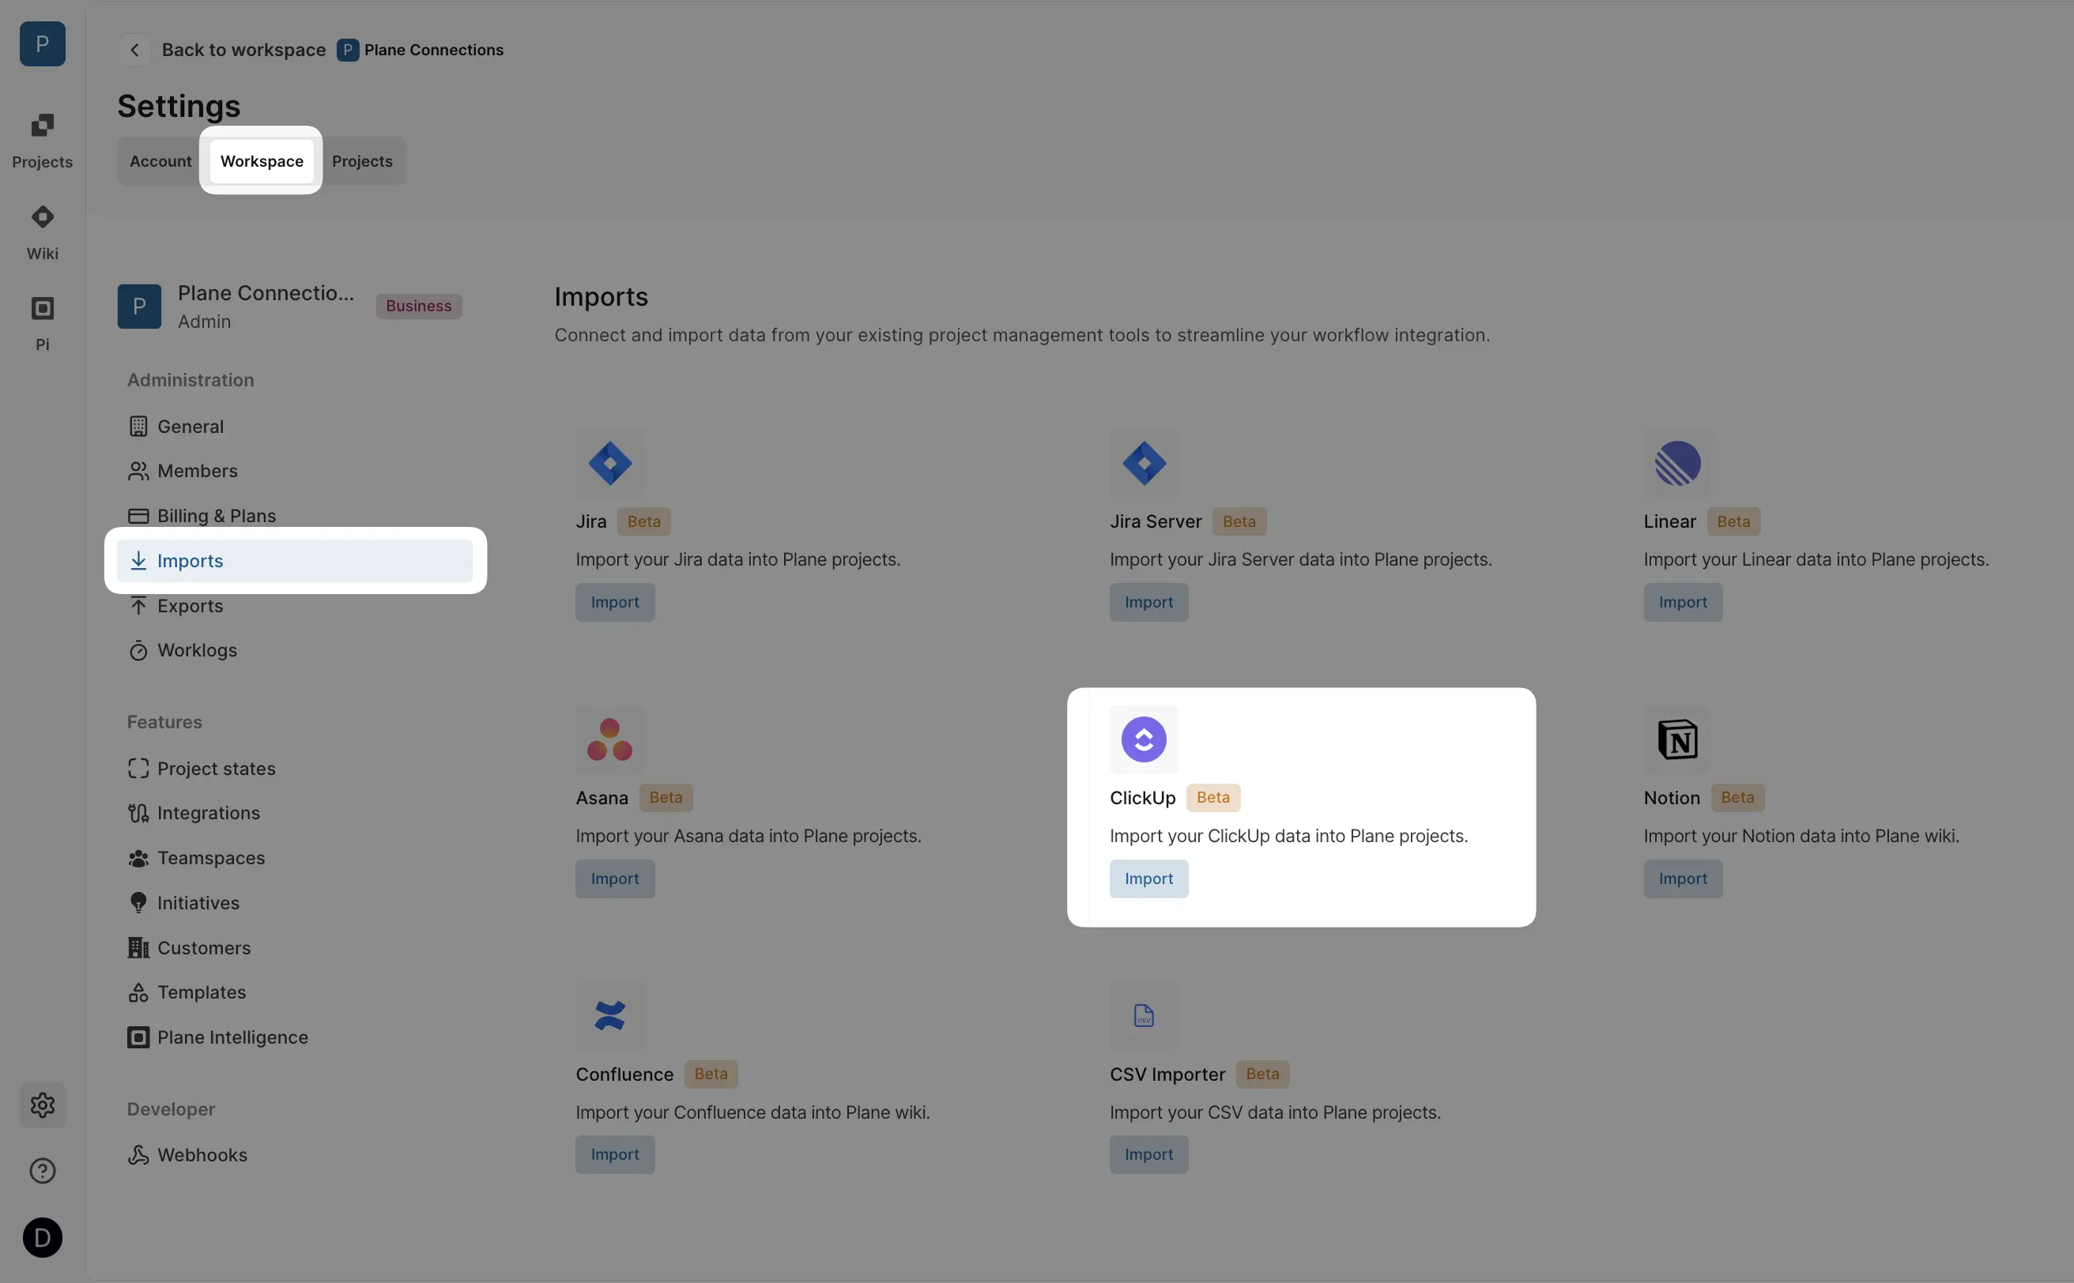Click the Plane Connections workspace avatar
Viewport: 2074px width, 1283px height.
[139, 307]
